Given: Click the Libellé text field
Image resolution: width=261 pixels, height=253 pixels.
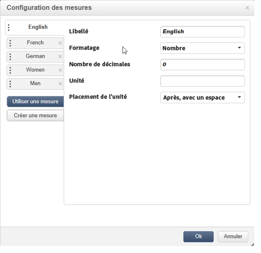Looking at the screenshot, I should (x=202, y=32).
